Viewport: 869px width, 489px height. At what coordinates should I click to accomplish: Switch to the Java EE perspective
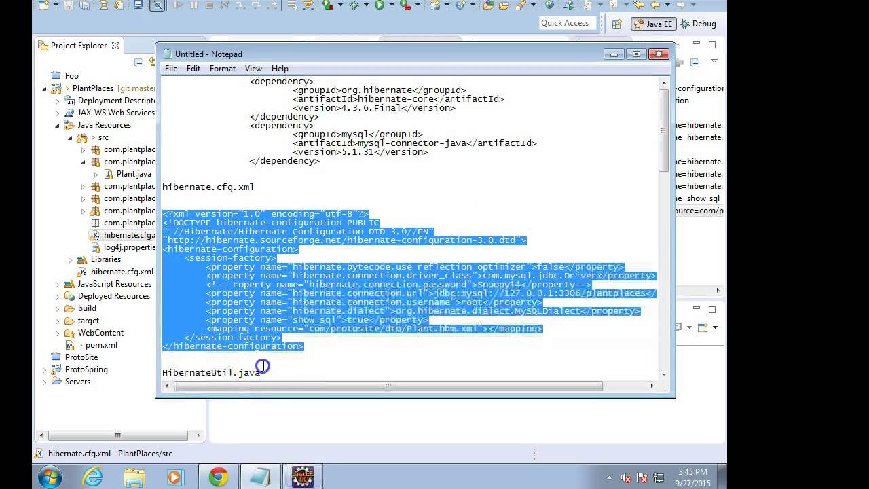point(652,24)
